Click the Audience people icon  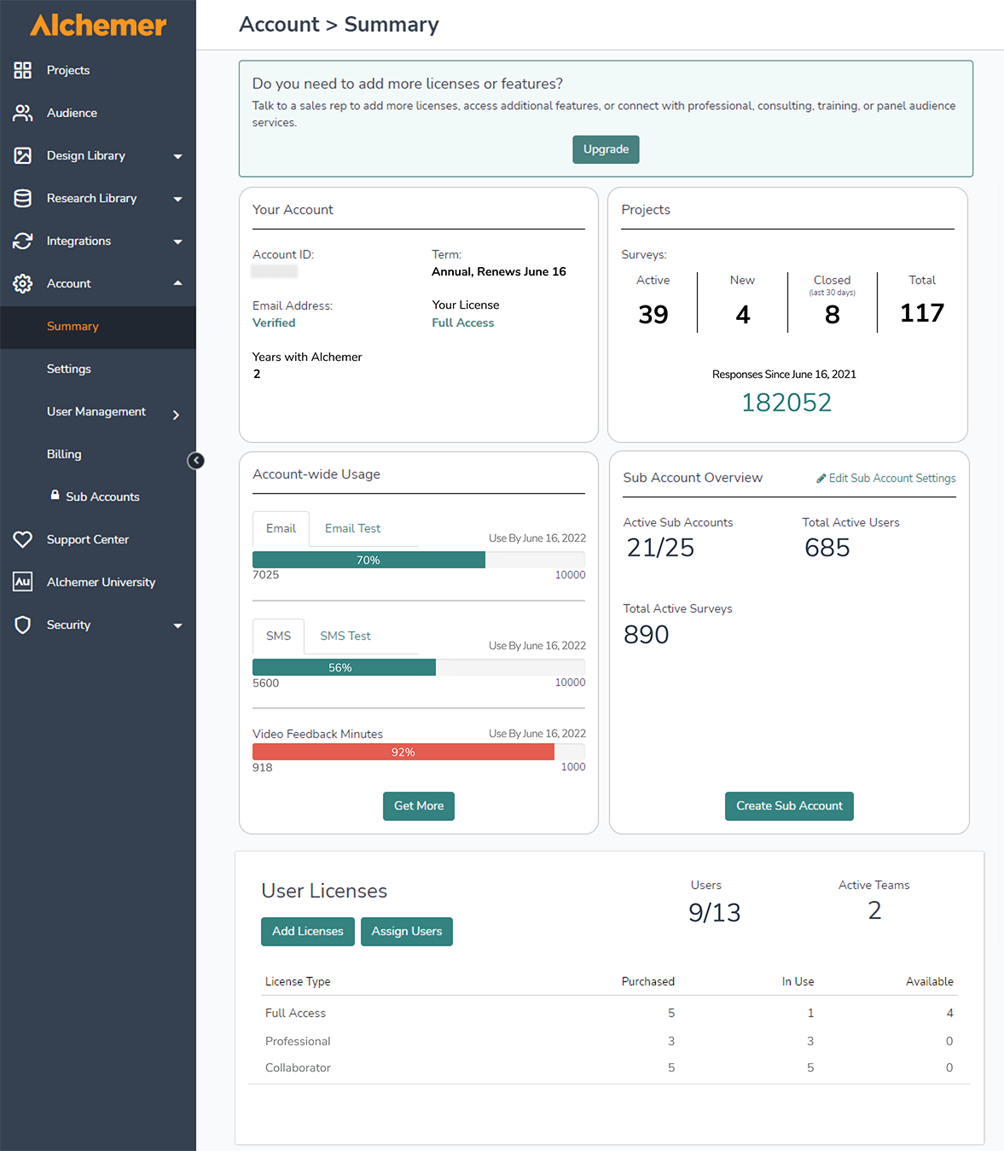23,113
